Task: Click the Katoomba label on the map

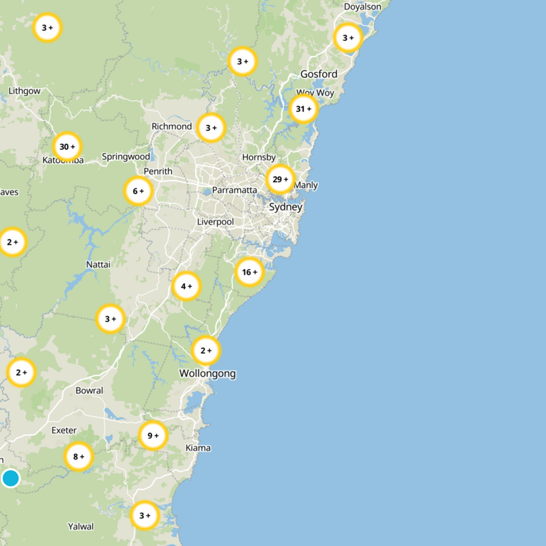Action: [x=63, y=161]
